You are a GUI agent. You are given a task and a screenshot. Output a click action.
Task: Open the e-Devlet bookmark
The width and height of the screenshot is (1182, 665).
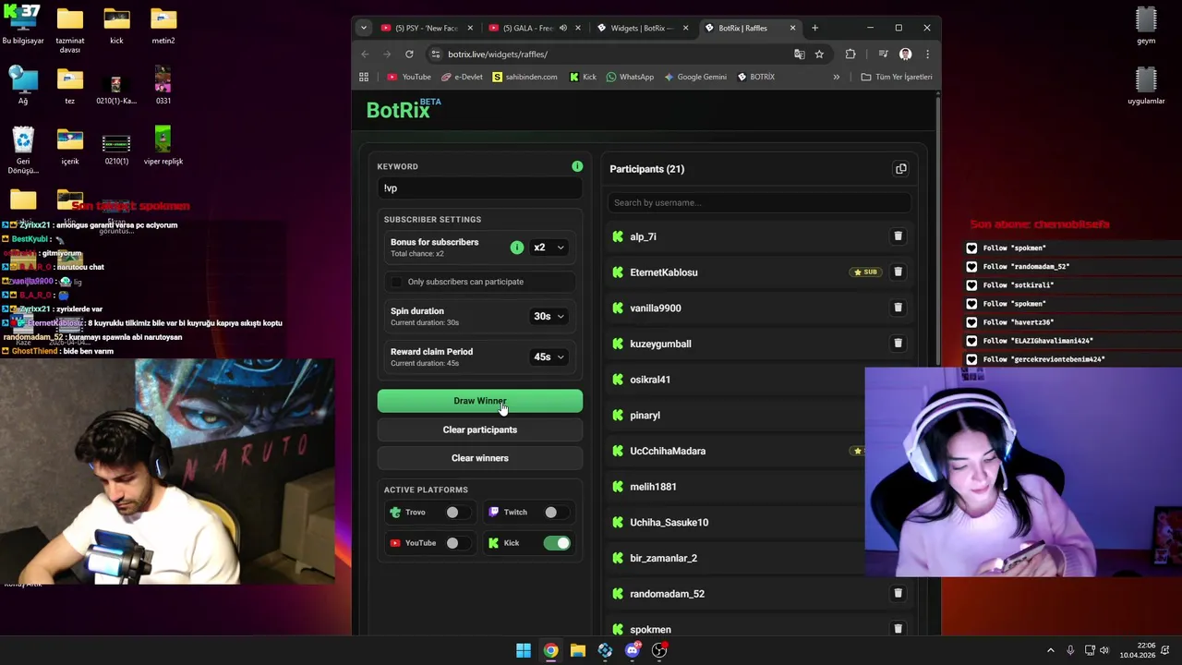point(462,77)
